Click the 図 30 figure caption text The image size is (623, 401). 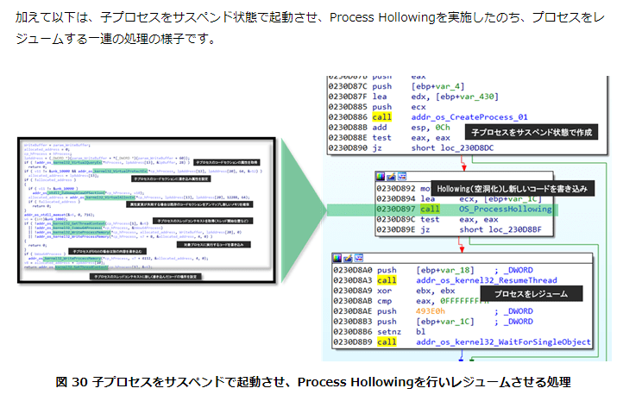[312, 381]
